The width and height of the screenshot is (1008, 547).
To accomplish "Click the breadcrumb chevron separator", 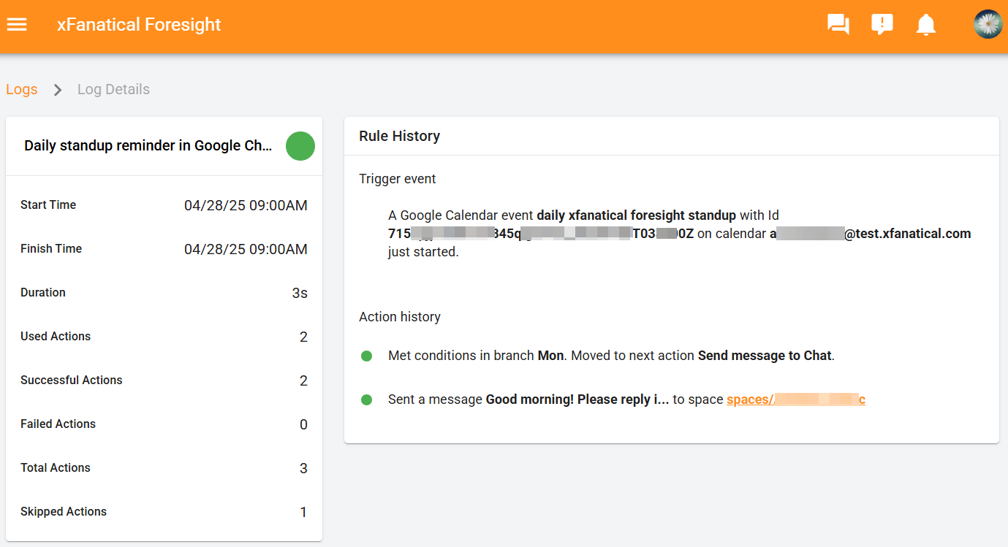I will click(x=58, y=90).
